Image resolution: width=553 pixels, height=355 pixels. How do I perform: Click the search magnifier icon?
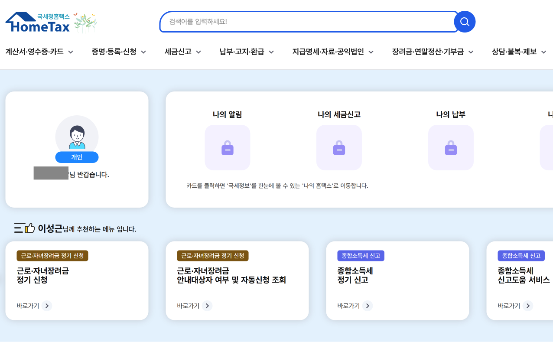[x=465, y=22]
